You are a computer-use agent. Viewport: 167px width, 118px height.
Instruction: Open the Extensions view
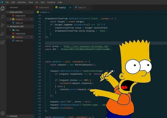(2, 42)
